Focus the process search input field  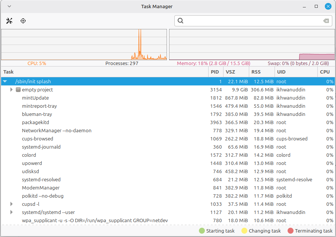click(x=253, y=21)
